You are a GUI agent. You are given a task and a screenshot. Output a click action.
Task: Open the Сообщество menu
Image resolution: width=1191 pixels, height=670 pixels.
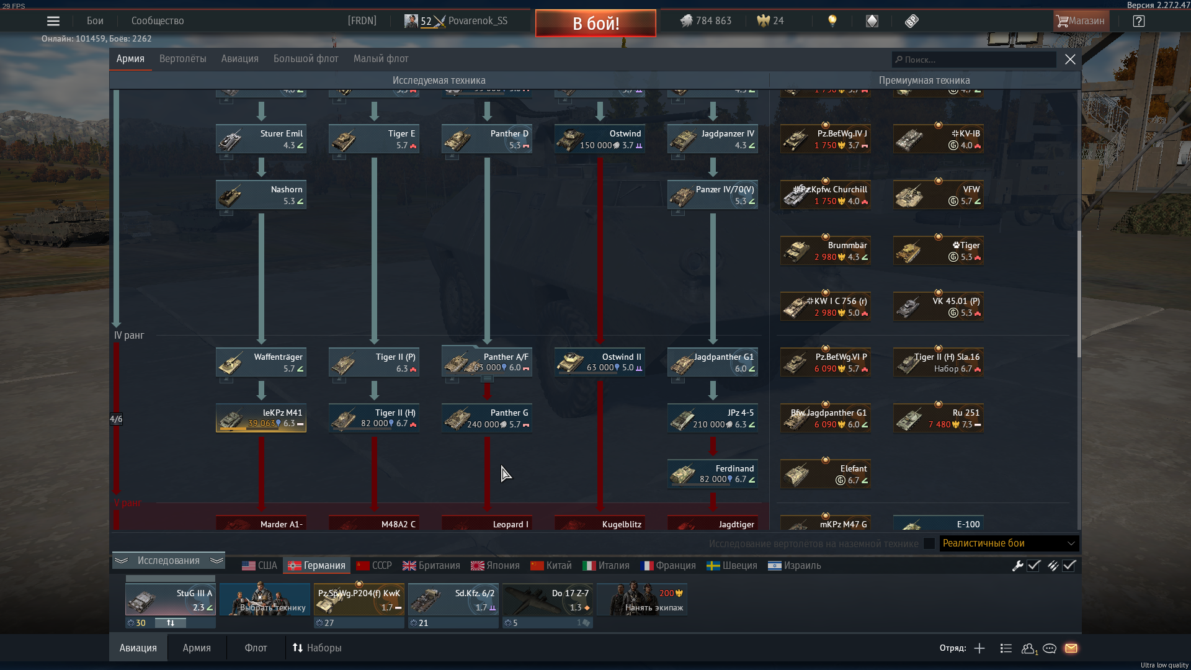pos(158,21)
